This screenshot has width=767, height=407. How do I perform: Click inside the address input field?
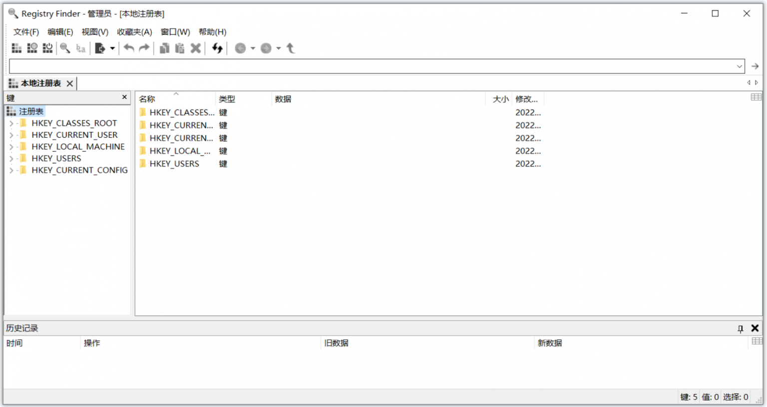point(350,66)
